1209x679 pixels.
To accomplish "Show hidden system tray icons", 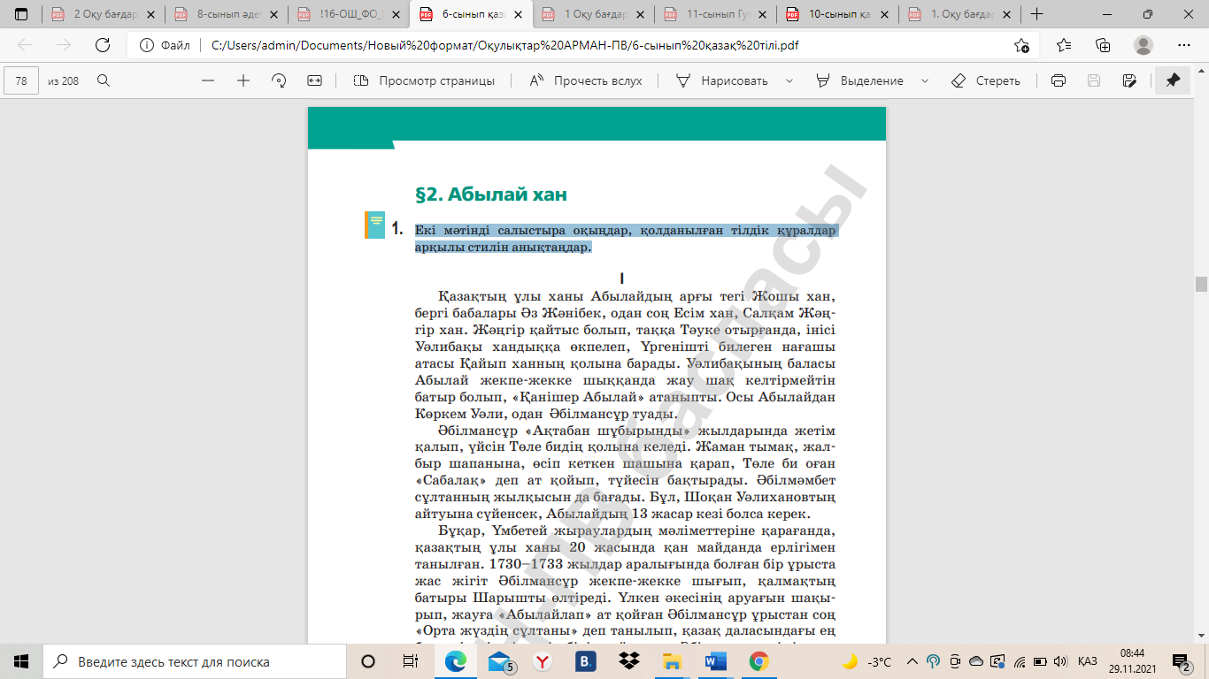I will click(x=913, y=661).
